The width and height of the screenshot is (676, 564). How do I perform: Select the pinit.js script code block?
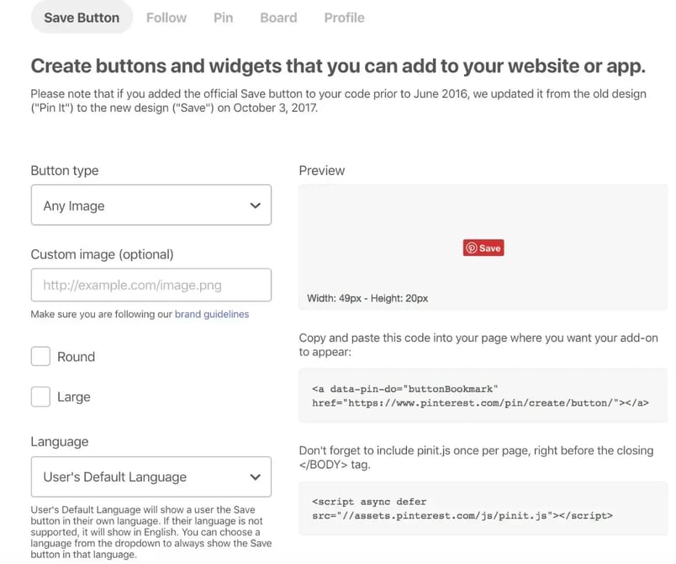483,508
